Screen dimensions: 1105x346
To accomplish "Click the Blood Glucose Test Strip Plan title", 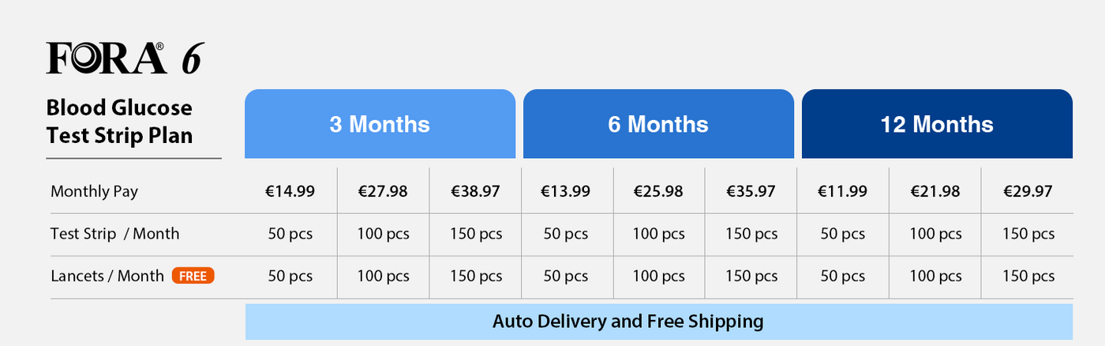I will (119, 121).
